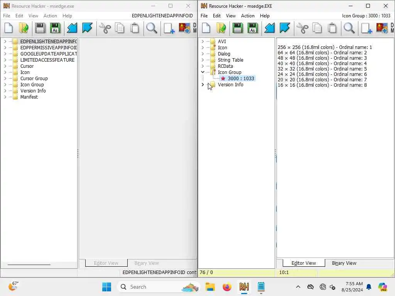The width and height of the screenshot is (395, 296).
Task: Click the 32 x 32 Ordinal name 5 line
Action: [322, 69]
